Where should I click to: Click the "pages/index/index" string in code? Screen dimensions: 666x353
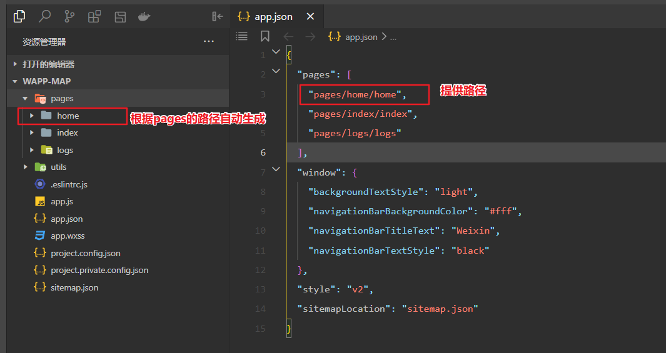[x=360, y=114]
